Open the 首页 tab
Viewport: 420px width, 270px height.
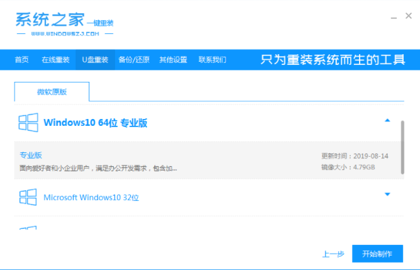pos(21,60)
